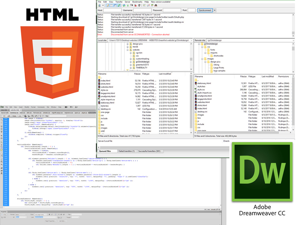Close the websites.html document tab
The width and height of the screenshot is (300, 225).
click(21, 110)
